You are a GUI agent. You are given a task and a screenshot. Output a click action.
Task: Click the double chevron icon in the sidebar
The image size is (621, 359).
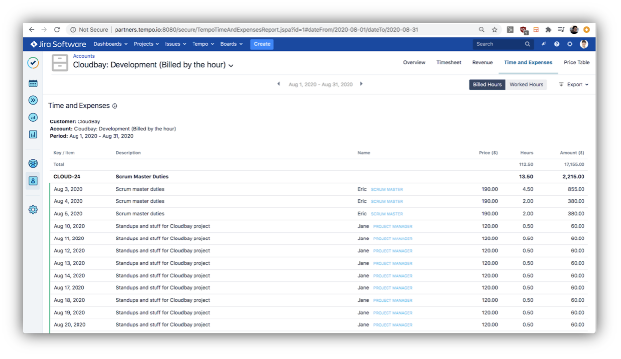click(x=33, y=100)
